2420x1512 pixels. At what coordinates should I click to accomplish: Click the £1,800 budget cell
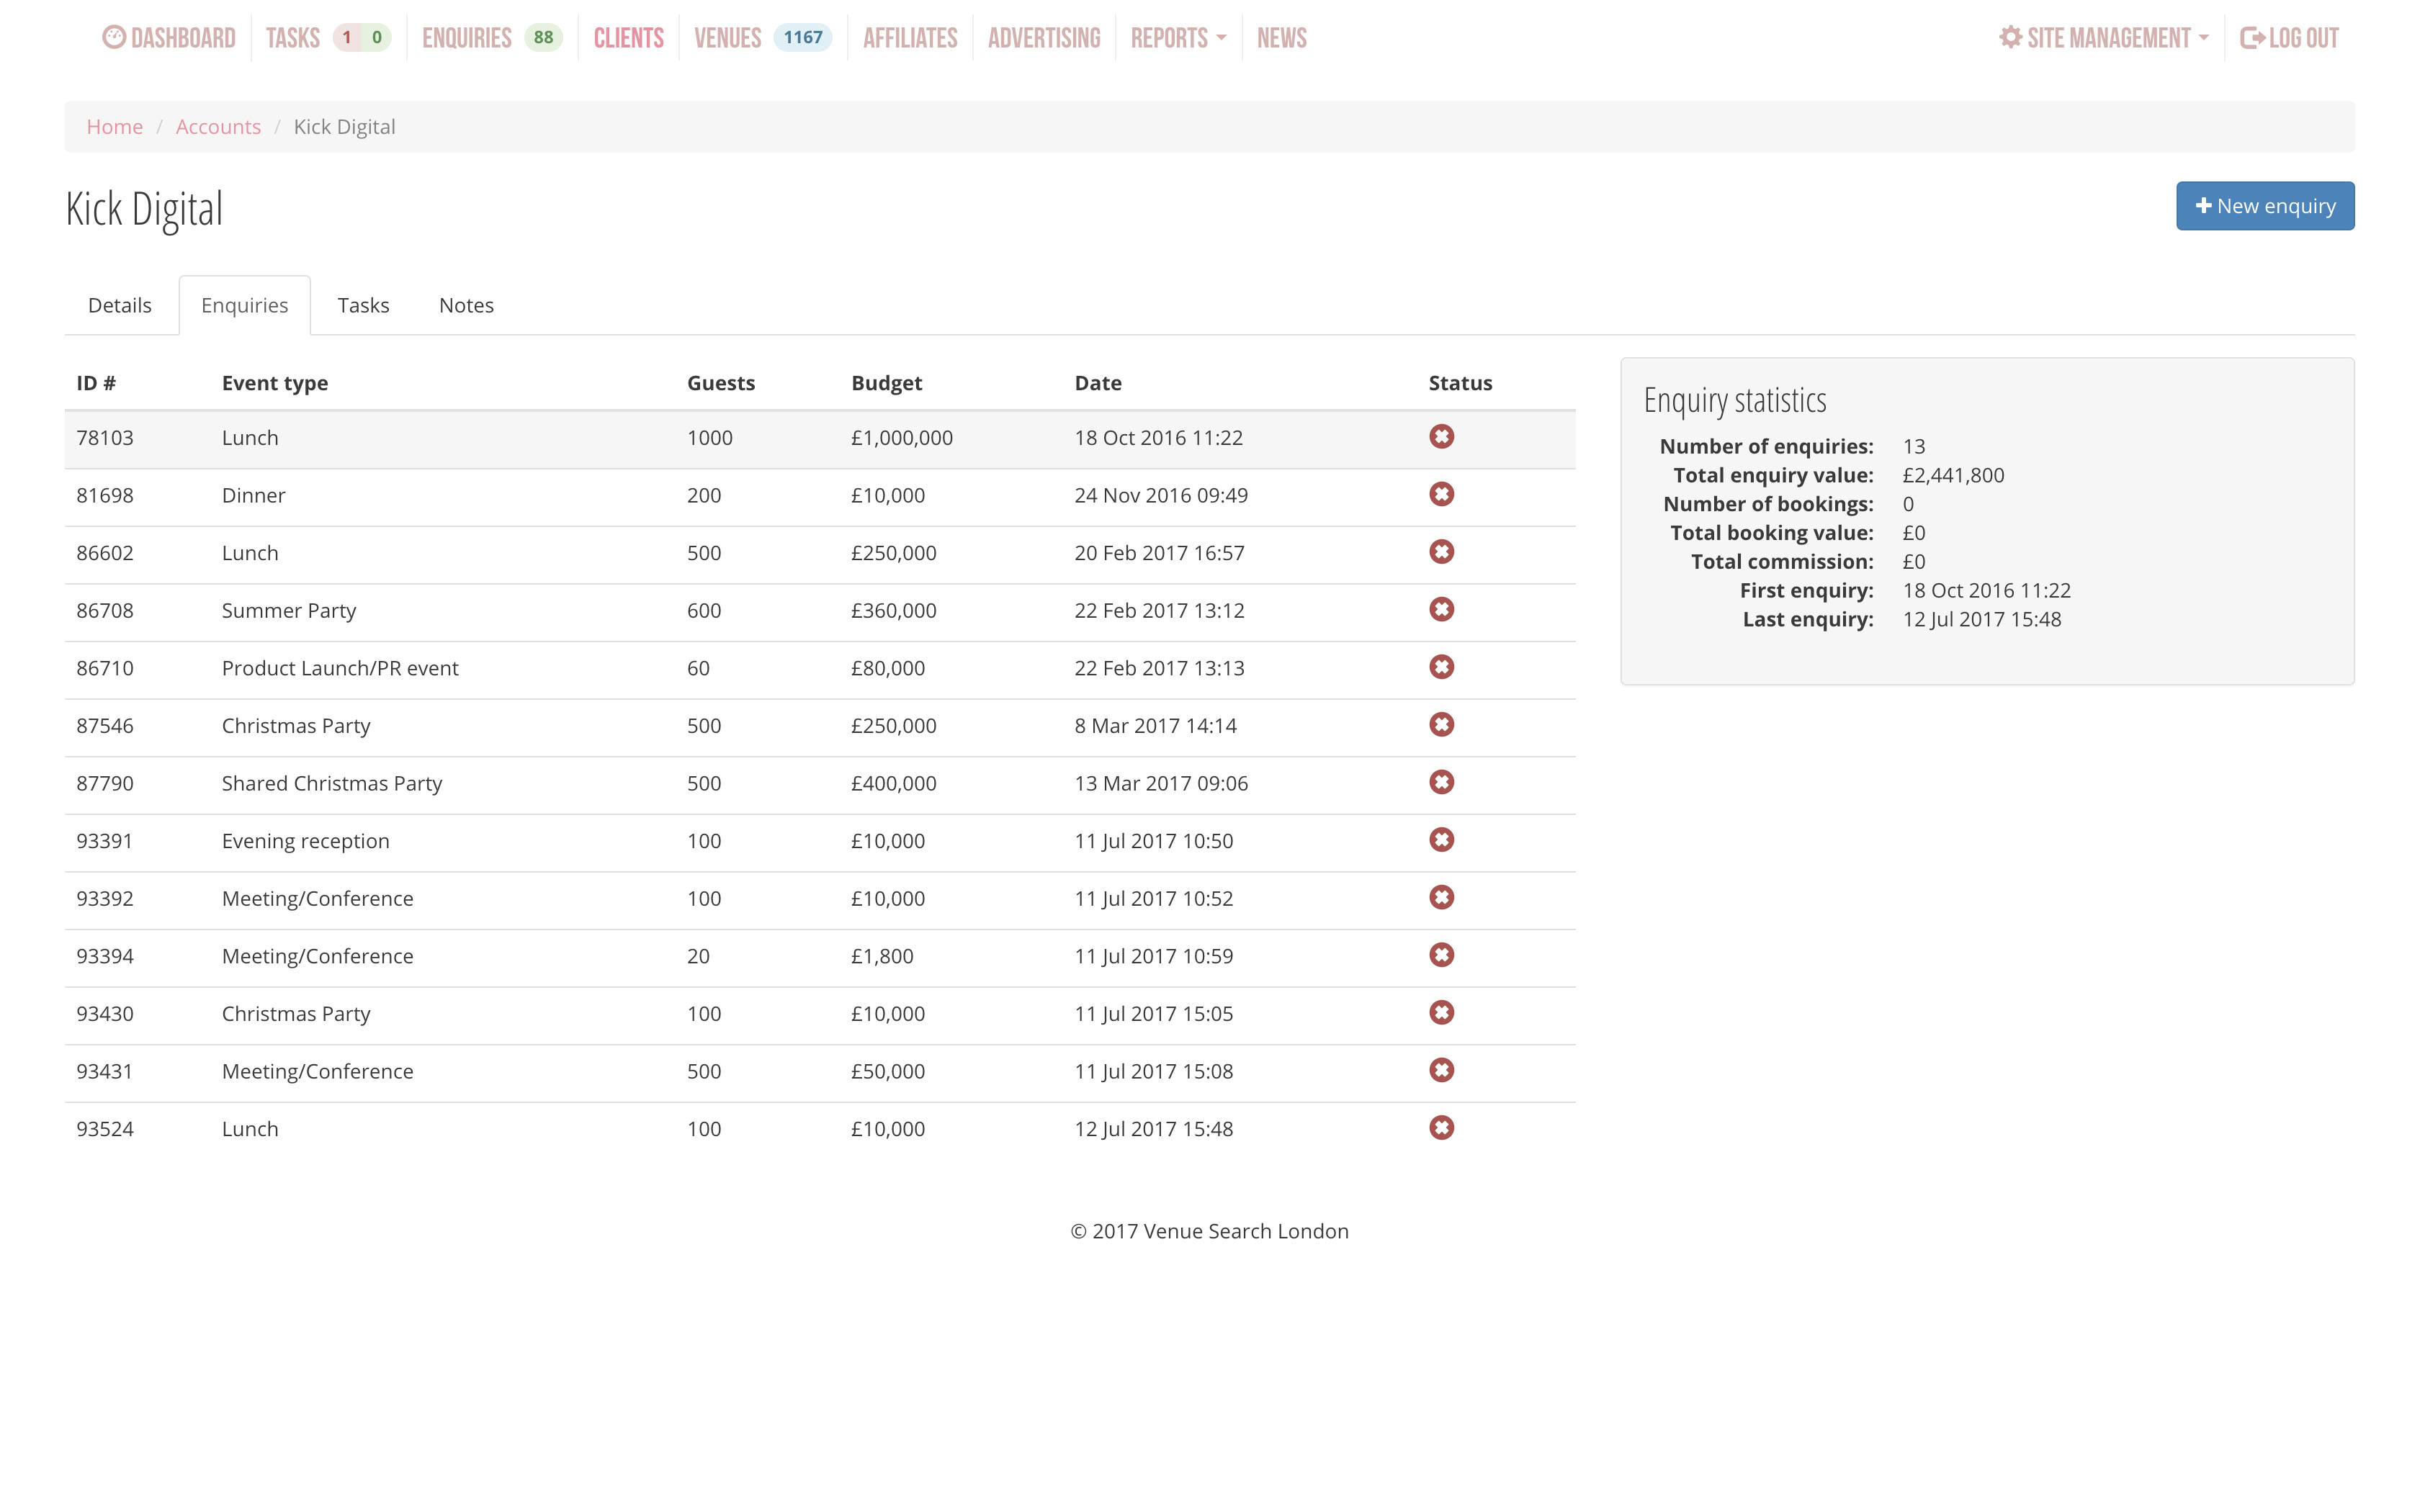click(882, 956)
